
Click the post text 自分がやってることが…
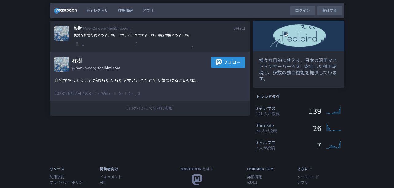[x=126, y=80]
